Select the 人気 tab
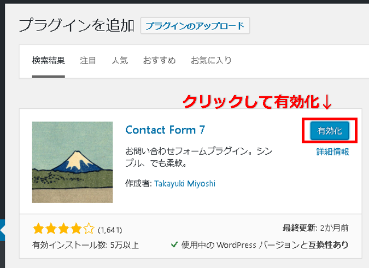The image size is (369, 268). [x=120, y=61]
